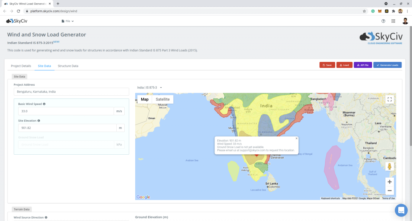Viewport: 412px width, 221px height.
Task: Click the Google logo on map
Action: (143, 197)
